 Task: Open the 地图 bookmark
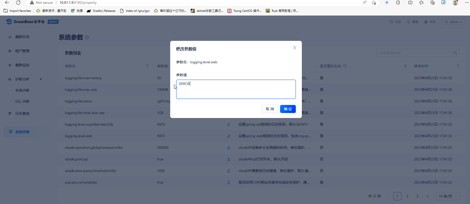[77, 11]
